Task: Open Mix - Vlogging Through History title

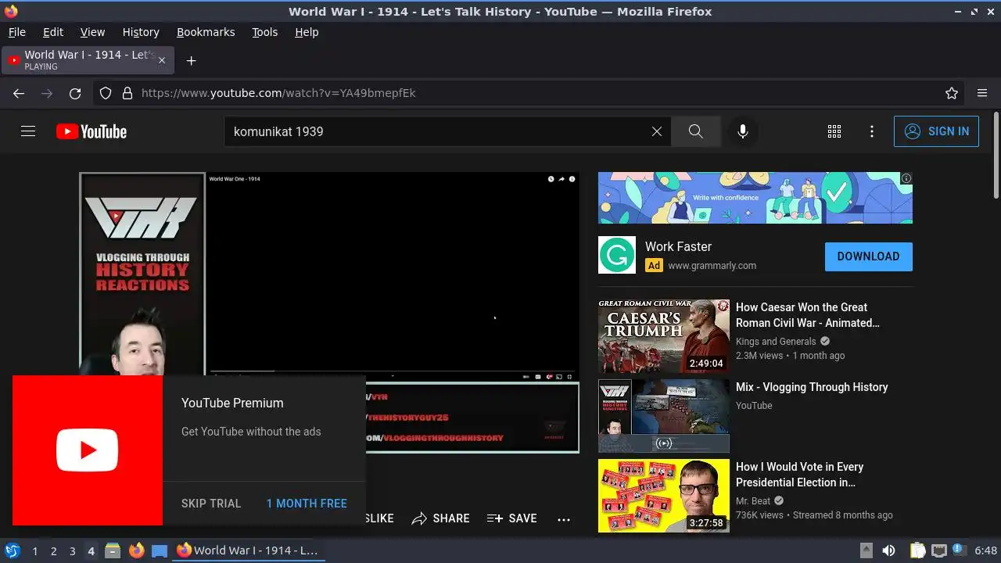Action: [812, 387]
